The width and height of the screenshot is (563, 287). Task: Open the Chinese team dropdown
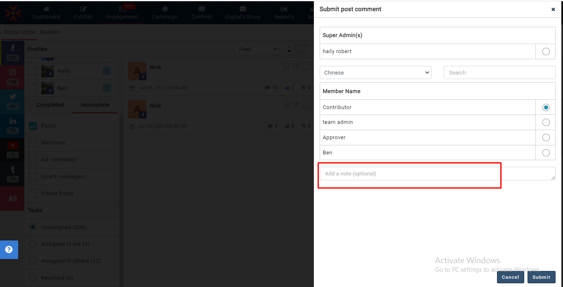tap(375, 72)
